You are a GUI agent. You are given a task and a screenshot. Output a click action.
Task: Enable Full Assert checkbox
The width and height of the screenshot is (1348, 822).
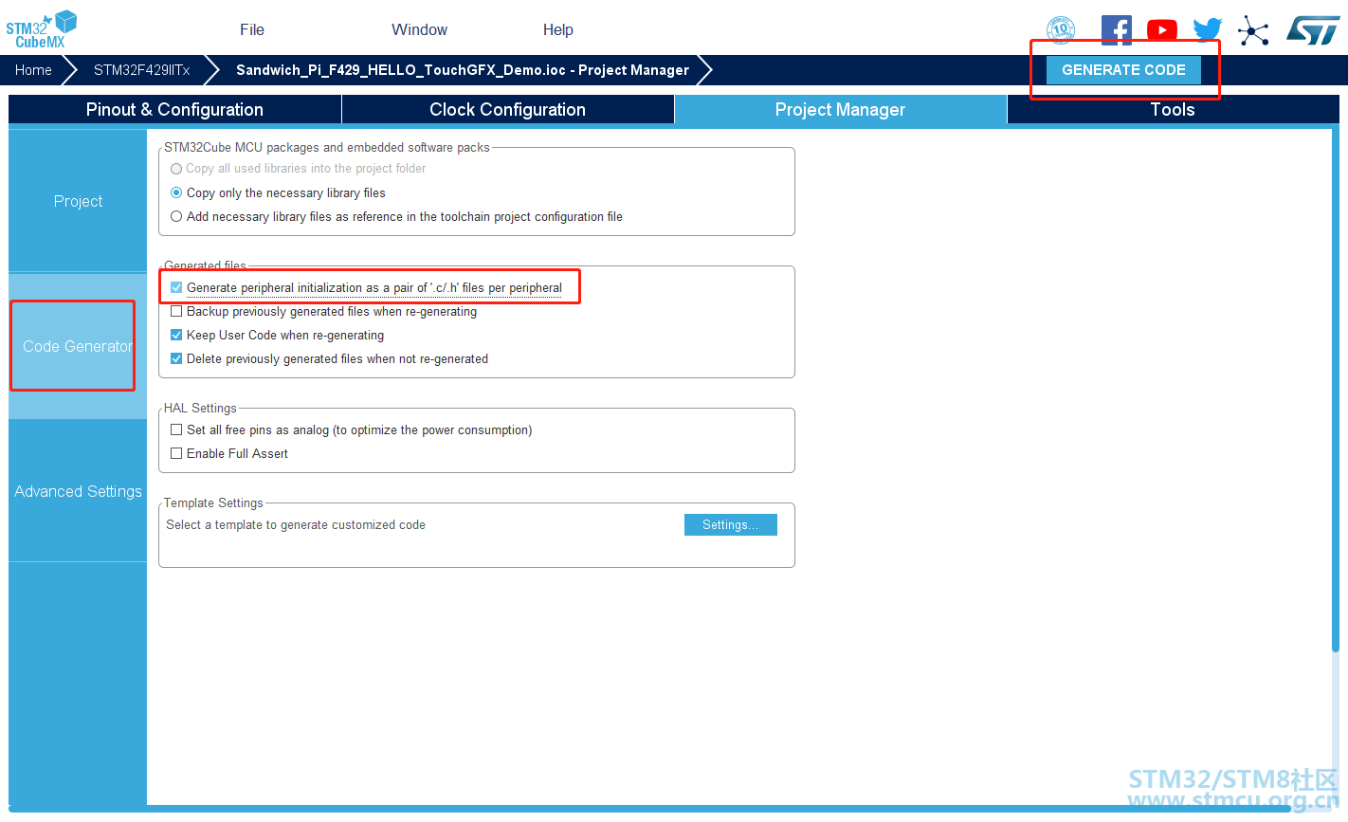176,453
